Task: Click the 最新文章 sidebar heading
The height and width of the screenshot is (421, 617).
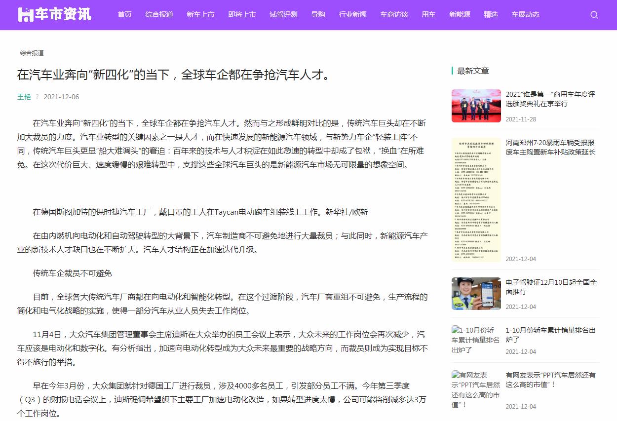Action: click(473, 71)
